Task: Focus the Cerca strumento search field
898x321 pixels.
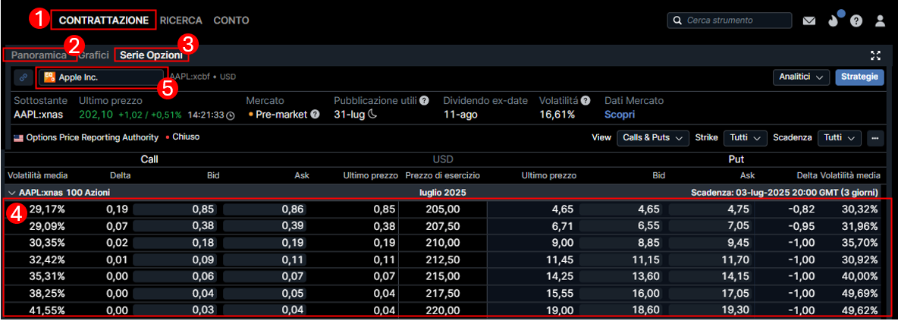Action: pos(729,20)
